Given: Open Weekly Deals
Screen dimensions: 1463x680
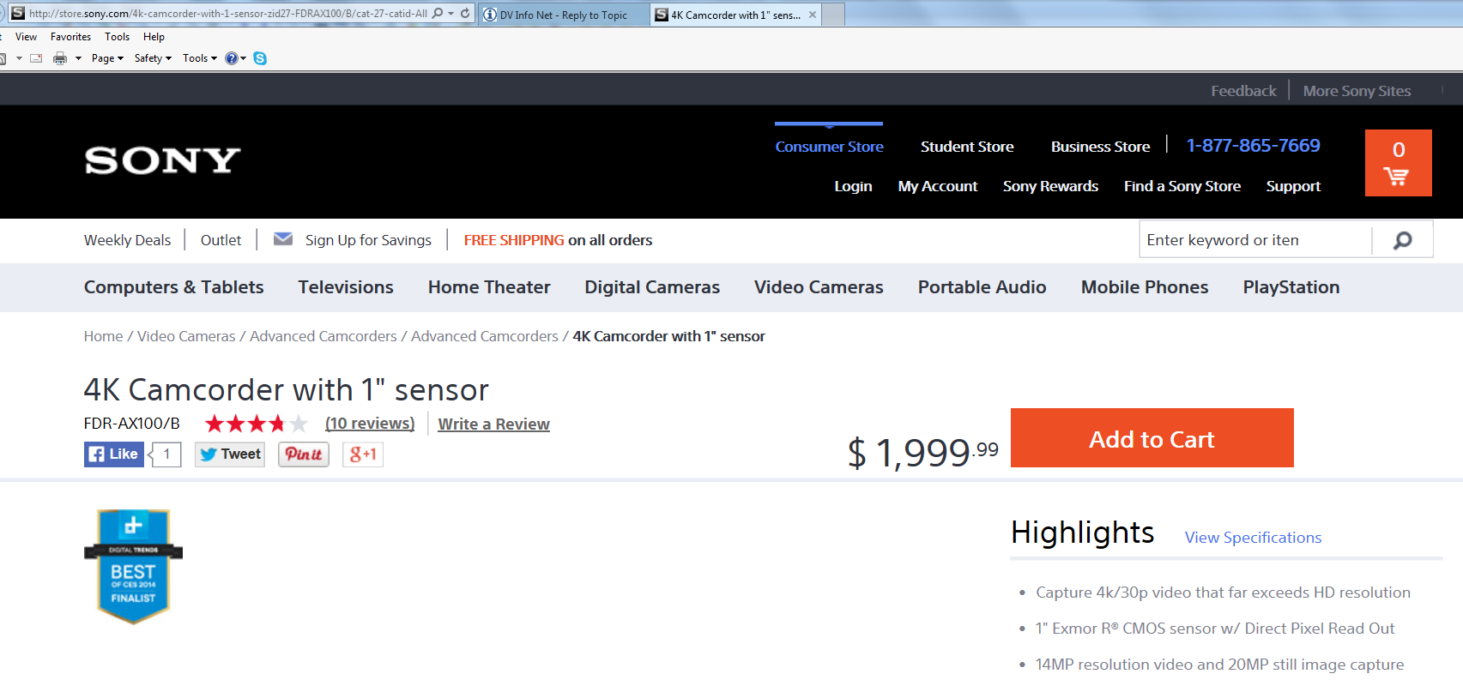Looking at the screenshot, I should tap(127, 240).
